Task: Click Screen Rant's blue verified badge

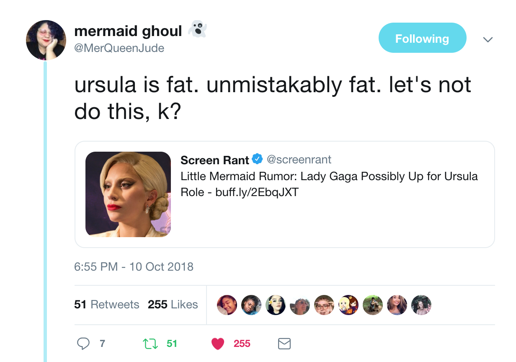Action: (257, 160)
